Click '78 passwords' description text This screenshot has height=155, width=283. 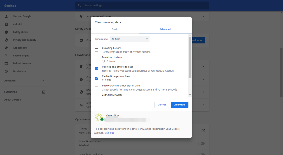click(139, 89)
